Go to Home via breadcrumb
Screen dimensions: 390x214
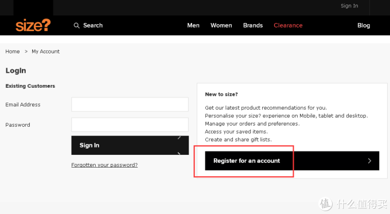coord(13,52)
